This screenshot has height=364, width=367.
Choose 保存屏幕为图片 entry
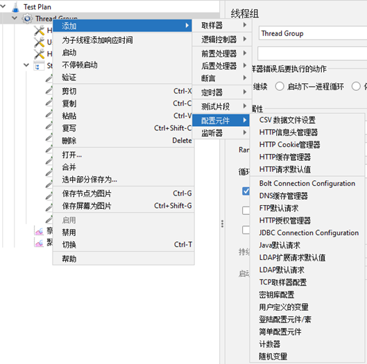tap(123, 206)
